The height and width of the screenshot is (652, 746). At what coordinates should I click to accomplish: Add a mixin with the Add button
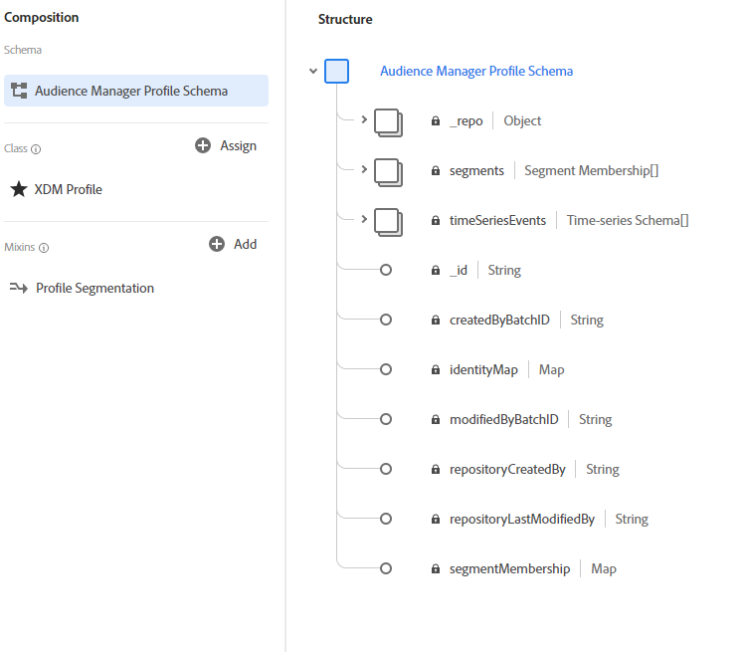[x=233, y=244]
